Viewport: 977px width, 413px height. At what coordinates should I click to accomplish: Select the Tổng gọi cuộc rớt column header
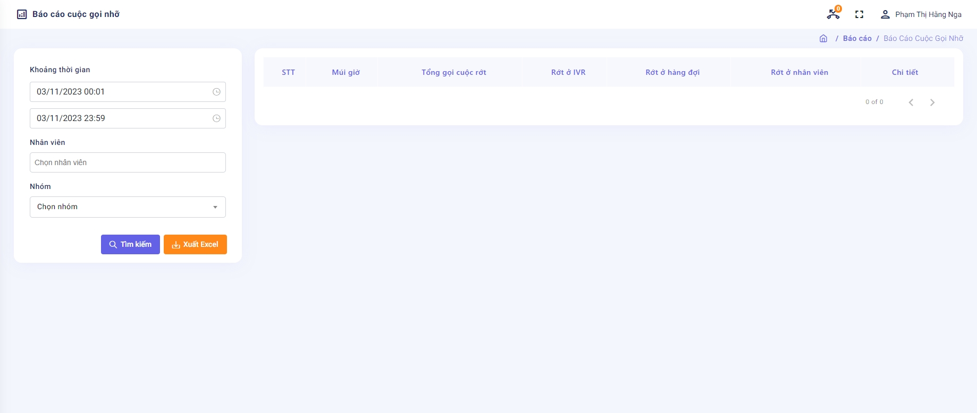(x=453, y=72)
